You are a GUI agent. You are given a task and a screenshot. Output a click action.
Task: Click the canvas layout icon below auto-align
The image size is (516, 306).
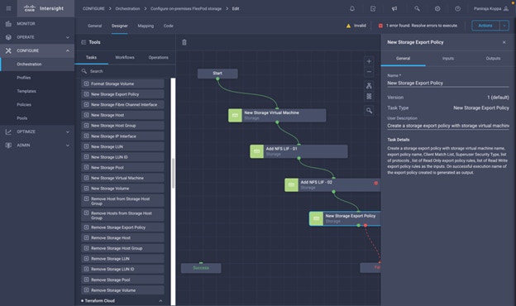tap(369, 96)
